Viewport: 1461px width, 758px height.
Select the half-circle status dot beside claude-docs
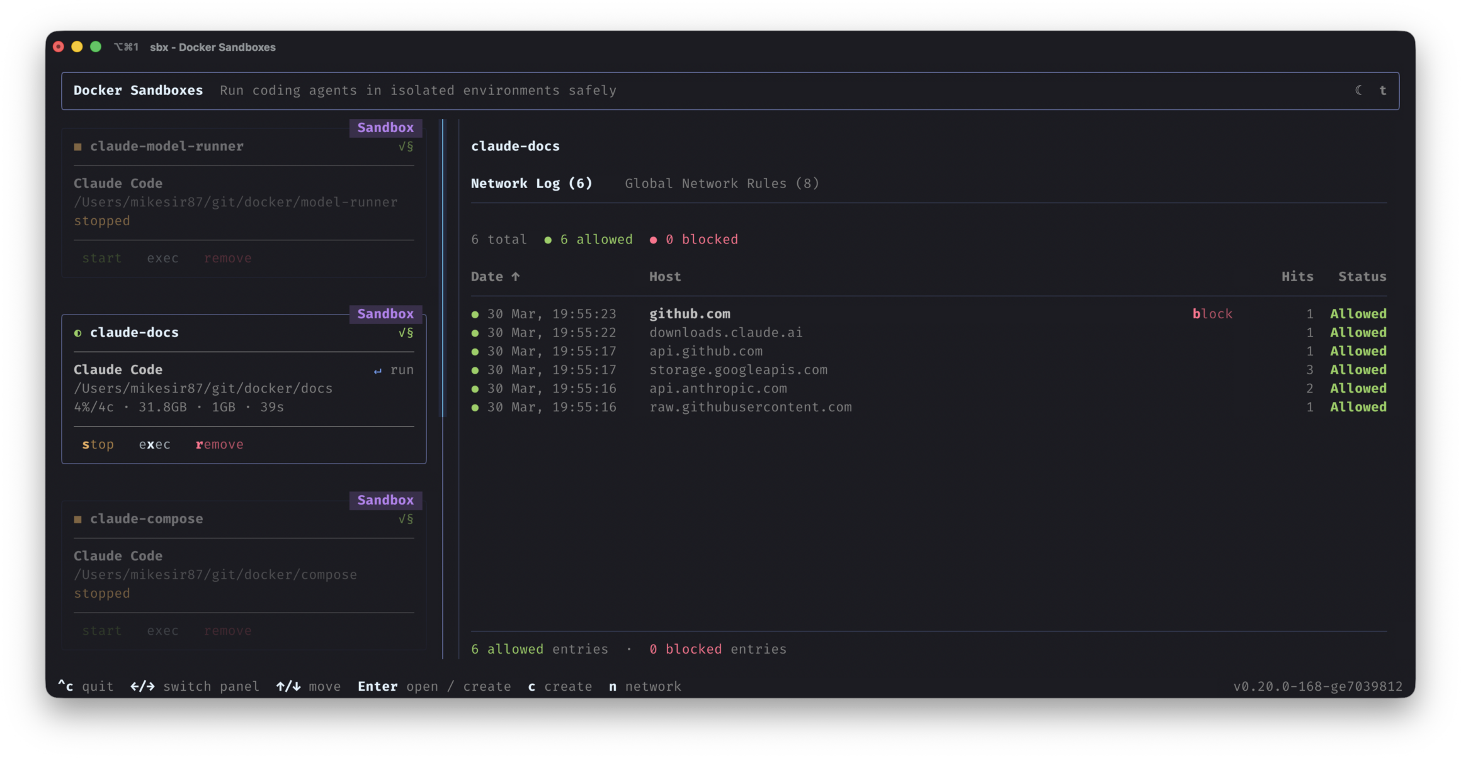(77, 333)
